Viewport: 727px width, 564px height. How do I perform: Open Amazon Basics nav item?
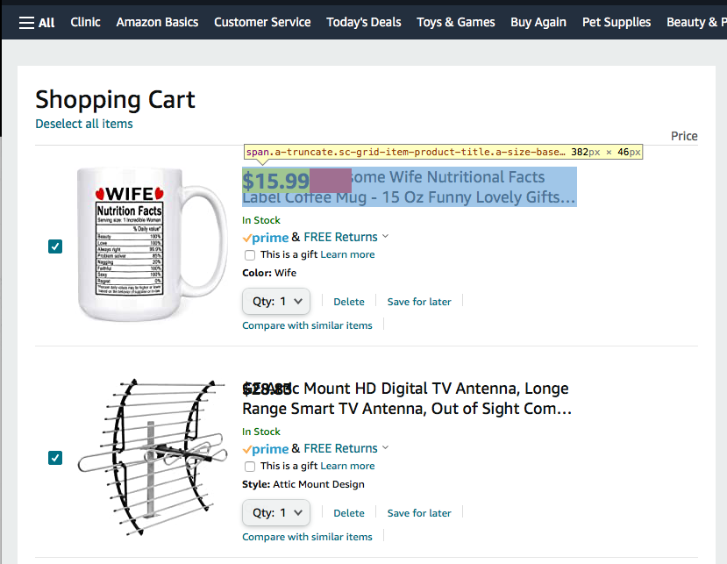[157, 22]
